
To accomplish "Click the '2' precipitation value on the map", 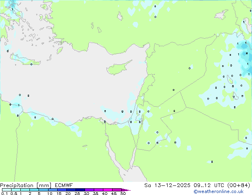I will (247, 53).
